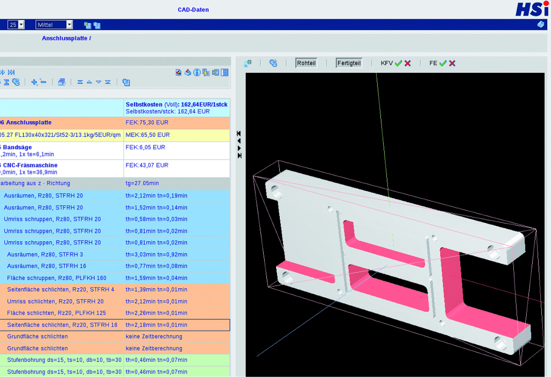Collapse panel with the left divider arrow
The width and height of the screenshot is (551, 377).
click(239, 141)
